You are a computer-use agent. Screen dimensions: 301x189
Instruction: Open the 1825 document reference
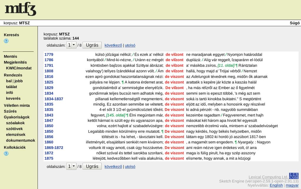click(49, 82)
